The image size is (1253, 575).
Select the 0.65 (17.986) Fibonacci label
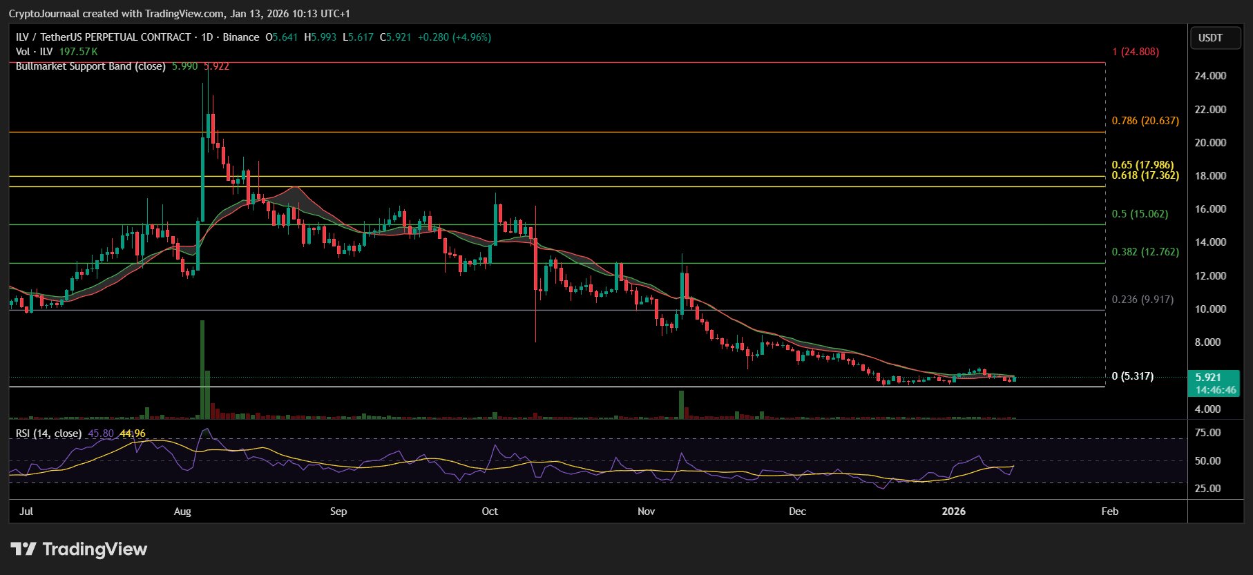click(x=1142, y=165)
